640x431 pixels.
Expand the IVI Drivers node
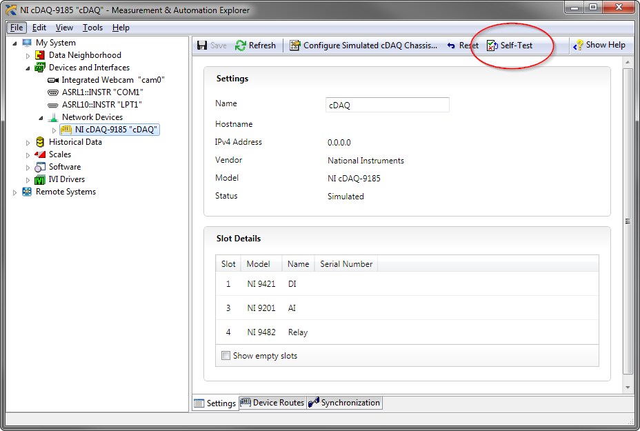28,180
